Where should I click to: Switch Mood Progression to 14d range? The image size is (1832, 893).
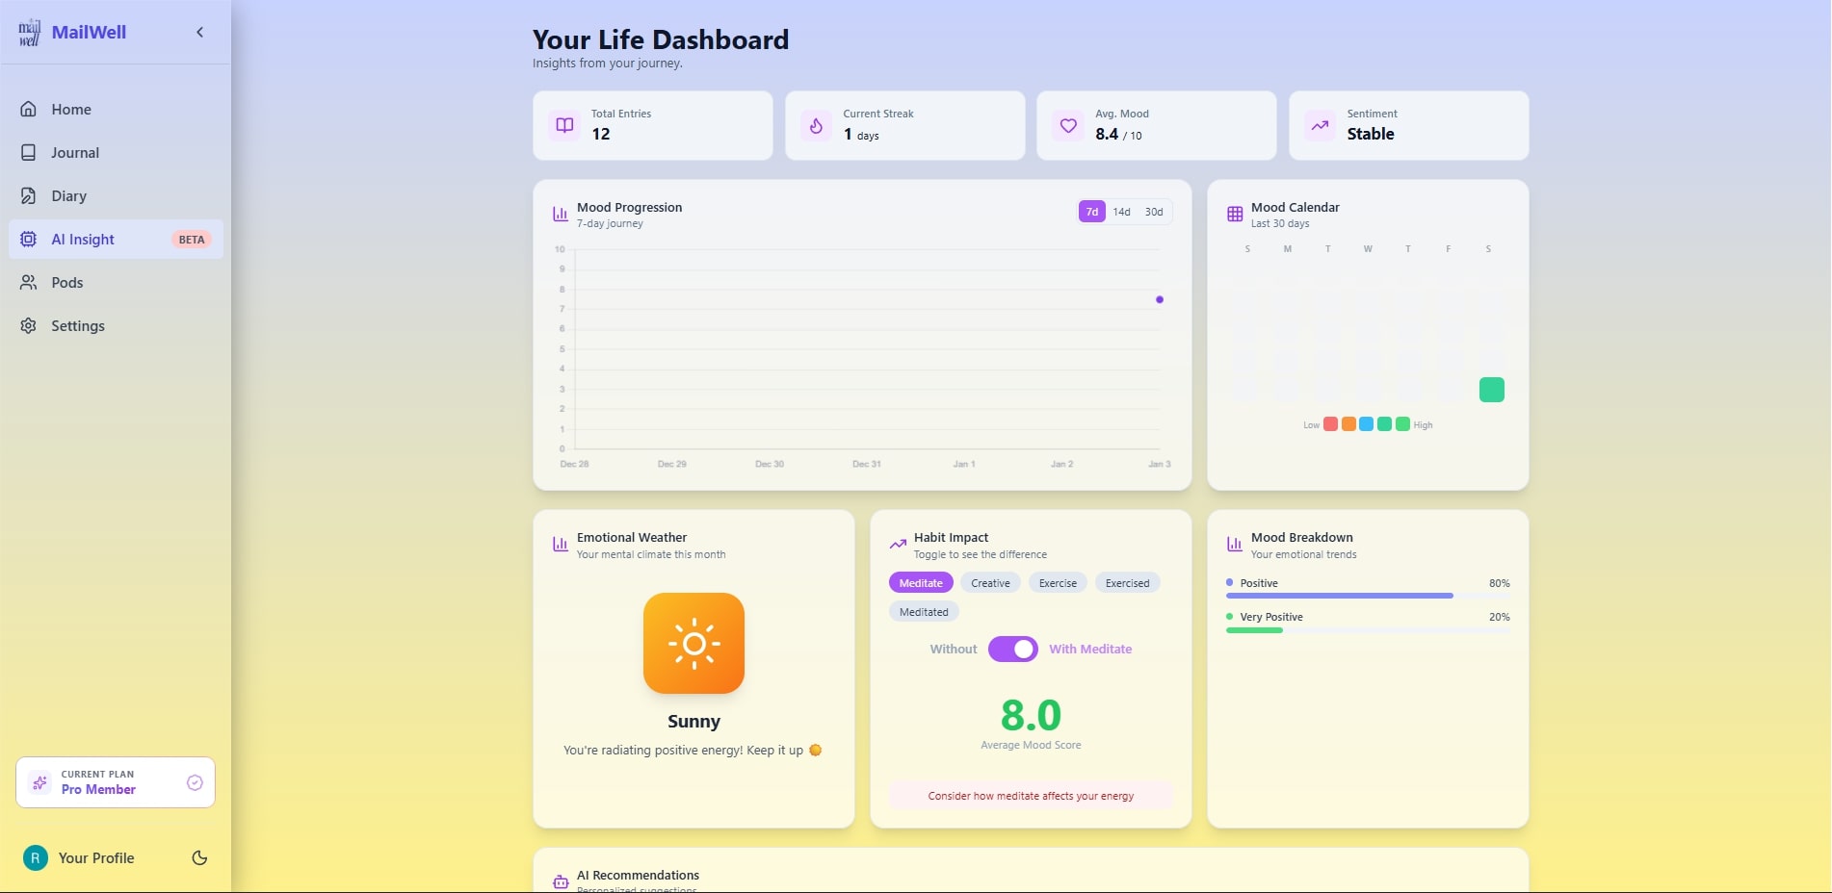[1121, 212]
